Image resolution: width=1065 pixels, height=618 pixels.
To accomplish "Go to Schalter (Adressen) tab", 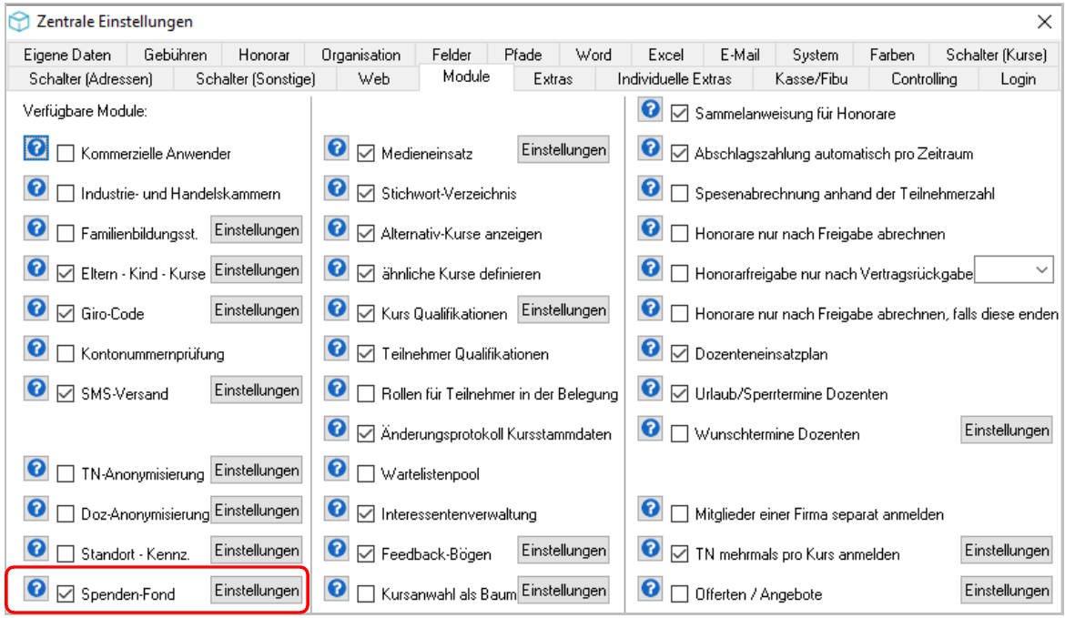I will pos(90,79).
